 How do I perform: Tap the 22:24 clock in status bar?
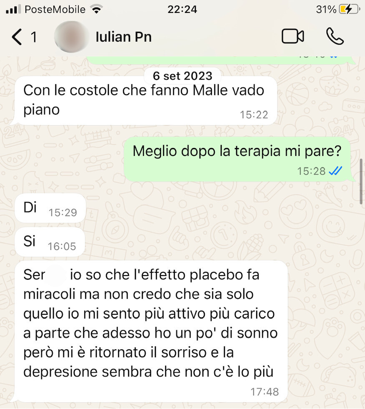tap(182, 10)
